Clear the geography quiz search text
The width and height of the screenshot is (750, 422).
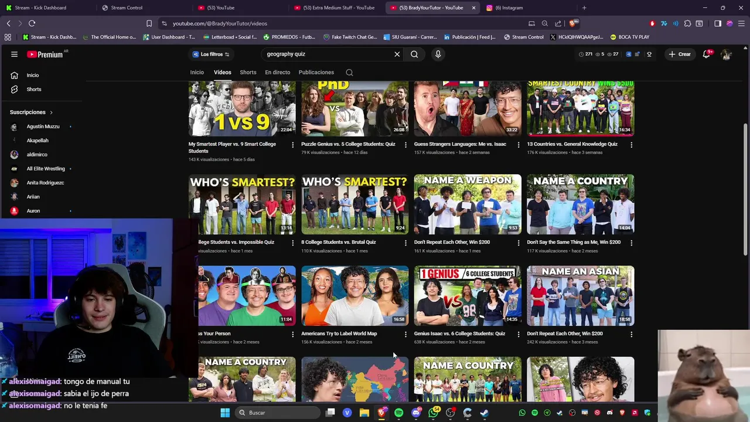(x=397, y=54)
